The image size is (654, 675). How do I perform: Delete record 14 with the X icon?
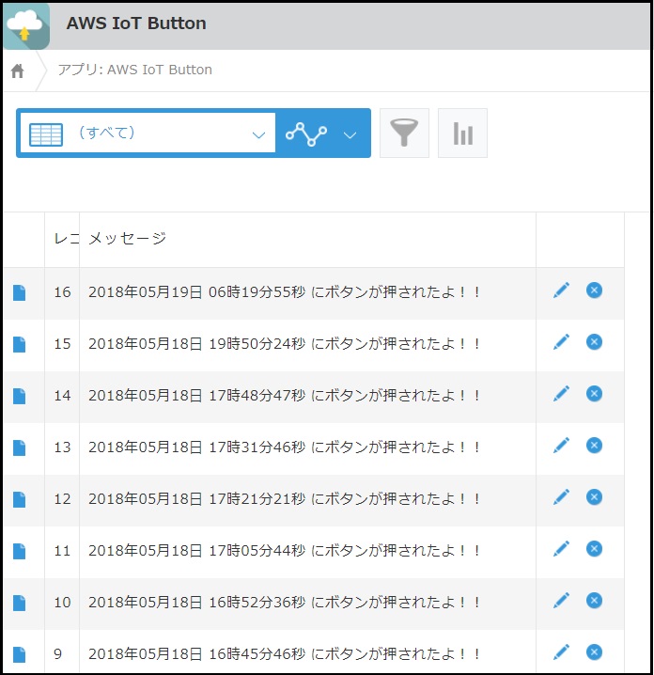pyautogui.click(x=594, y=394)
